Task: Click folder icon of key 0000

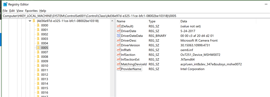Action: (38, 25)
